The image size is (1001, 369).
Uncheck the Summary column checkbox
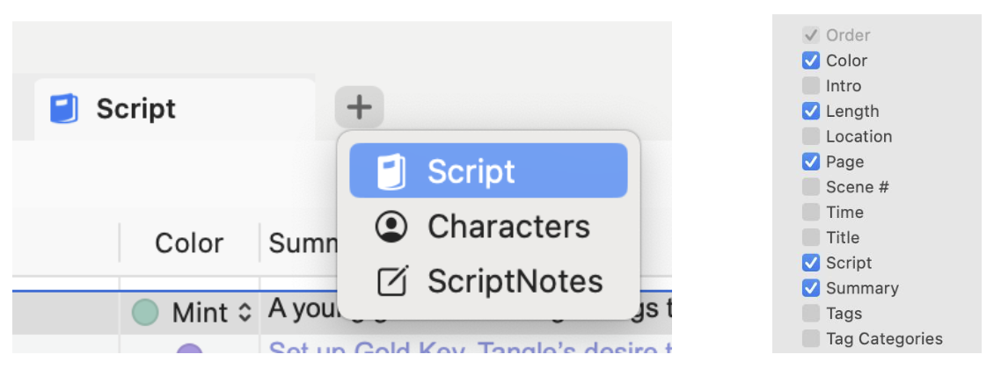[811, 288]
